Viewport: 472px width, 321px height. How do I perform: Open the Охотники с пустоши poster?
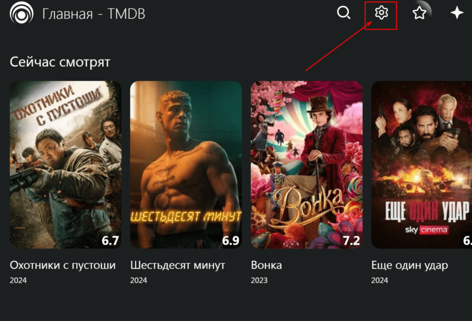coord(65,165)
